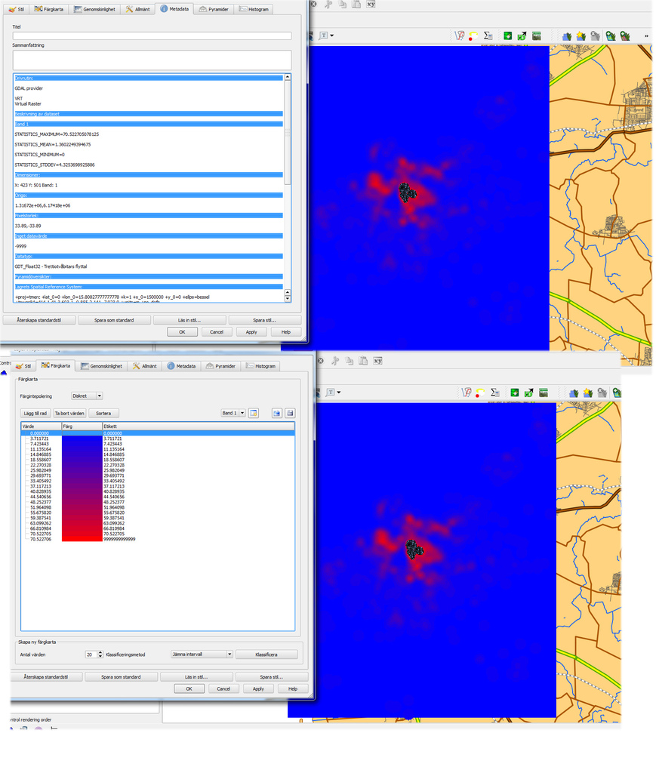Click the Lägg till rad button
The height and width of the screenshot is (773, 656).
click(x=35, y=414)
